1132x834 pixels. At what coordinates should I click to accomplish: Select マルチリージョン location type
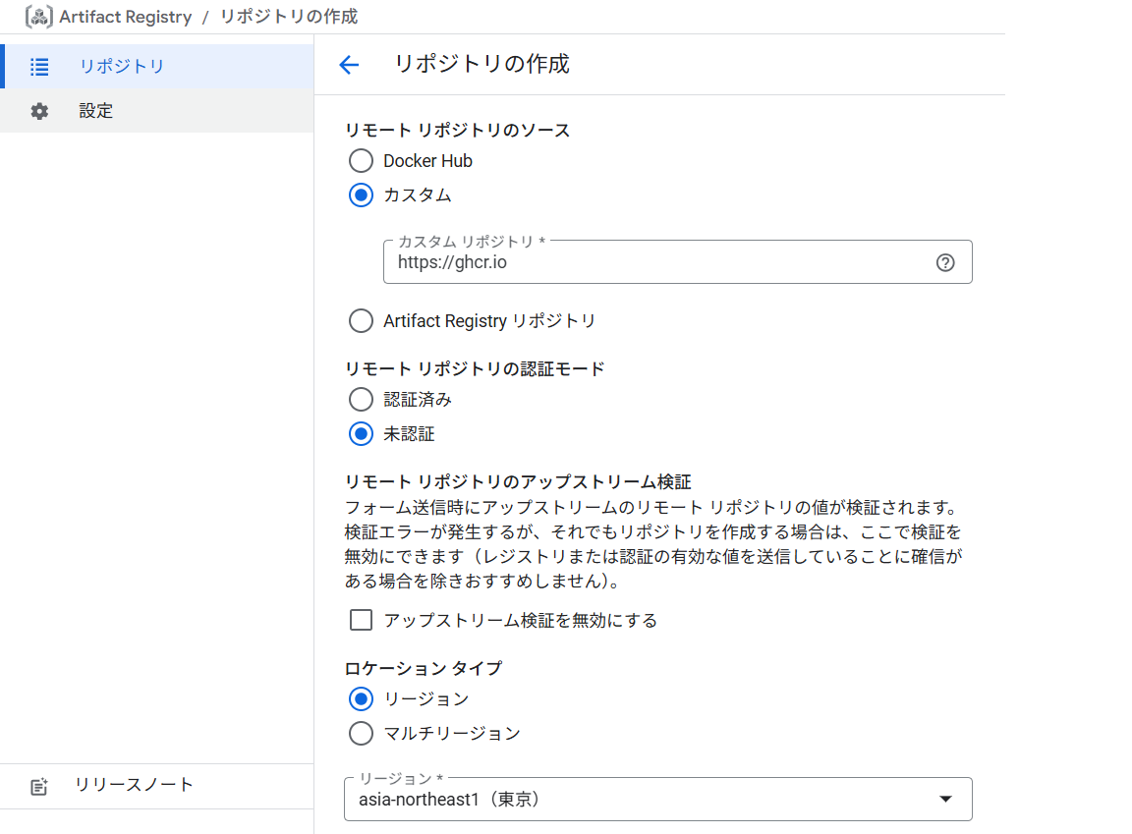(361, 733)
